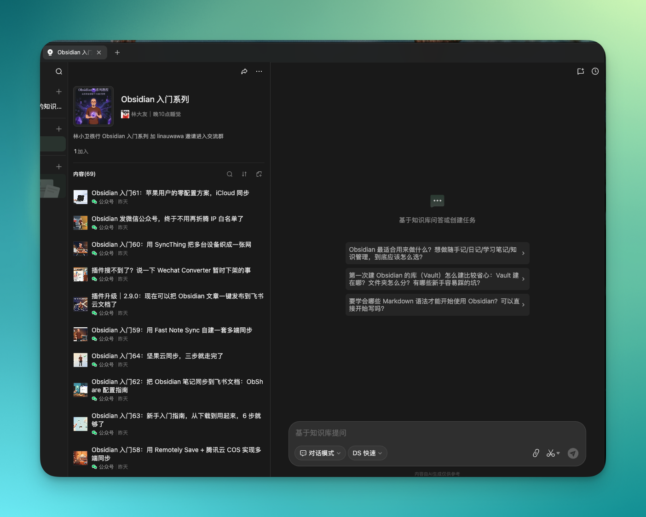Click author name 林大友
Viewport: 646px width, 517px height.
coord(139,114)
